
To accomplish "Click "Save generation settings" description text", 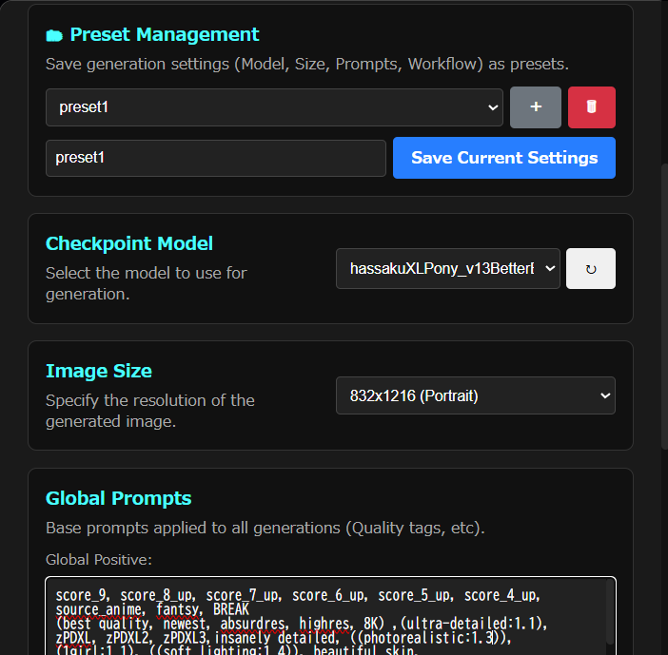I will 306,64.
